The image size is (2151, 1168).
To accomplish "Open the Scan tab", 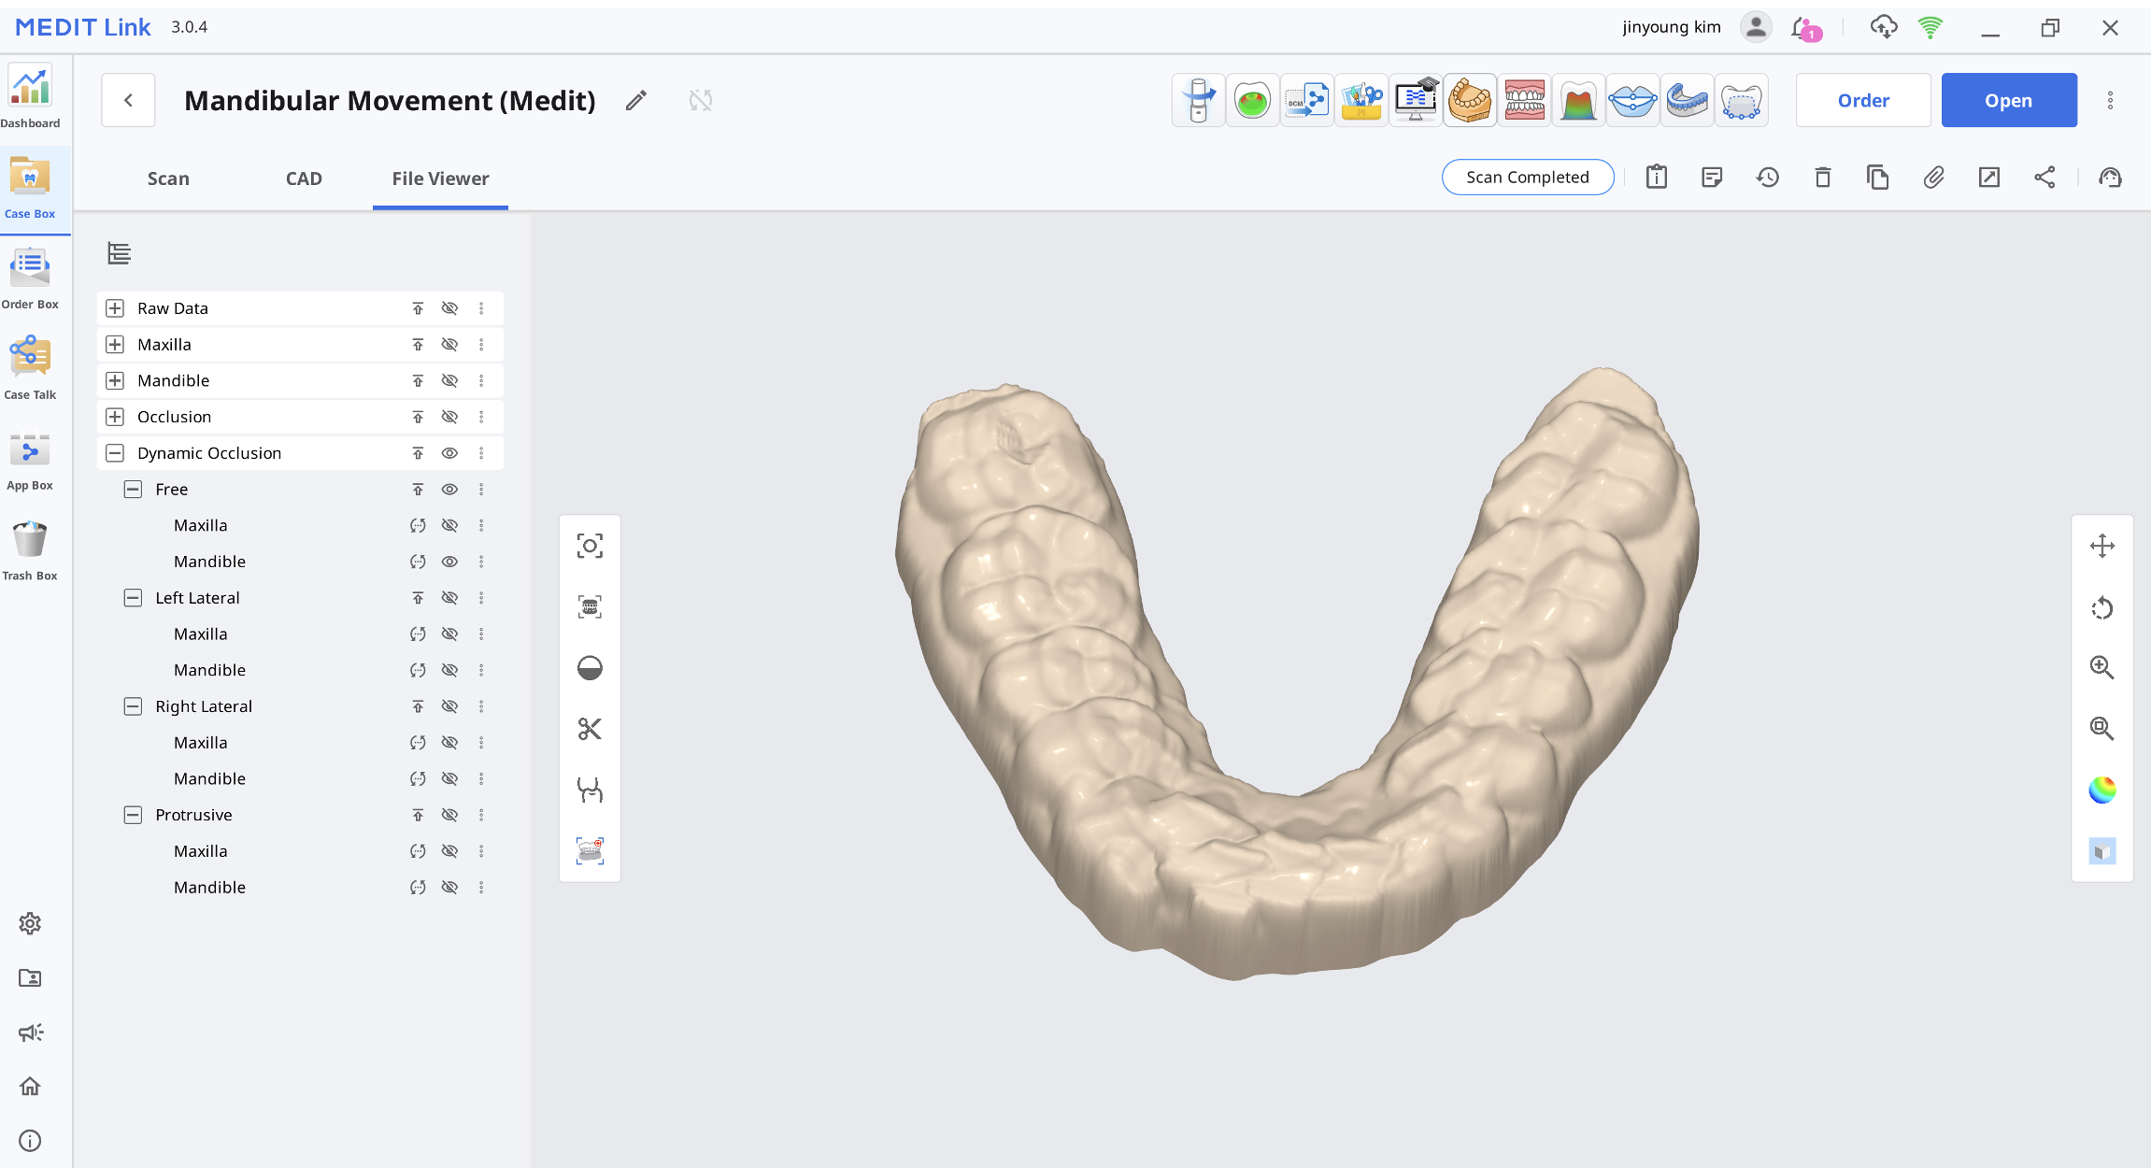I will pos(168,178).
